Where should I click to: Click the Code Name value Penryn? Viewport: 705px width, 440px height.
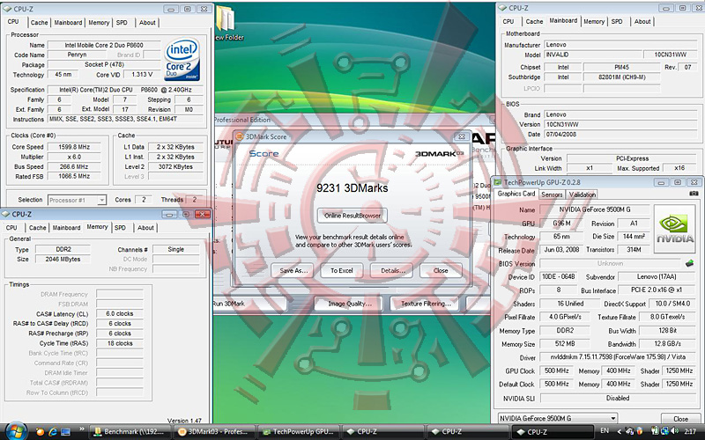click(x=77, y=55)
